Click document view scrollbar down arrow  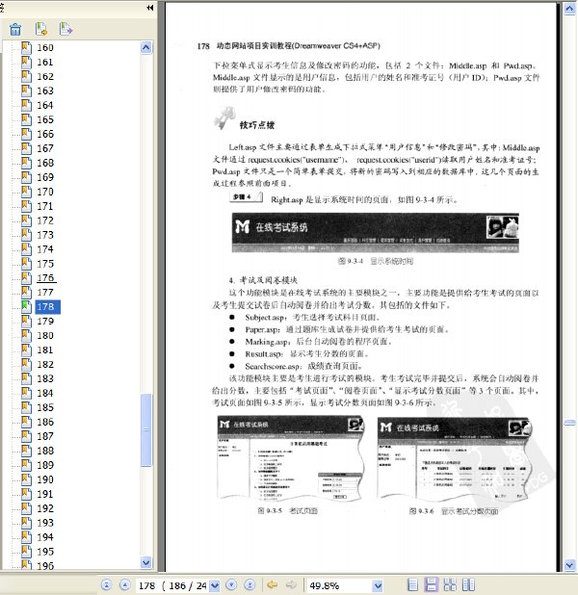click(x=569, y=565)
